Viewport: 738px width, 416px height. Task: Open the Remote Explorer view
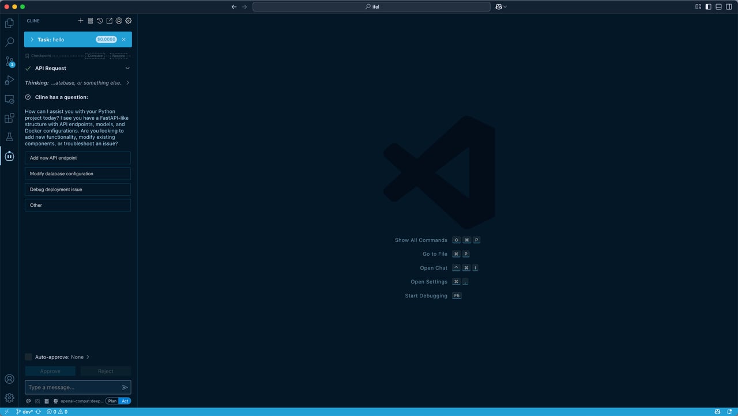[9, 99]
